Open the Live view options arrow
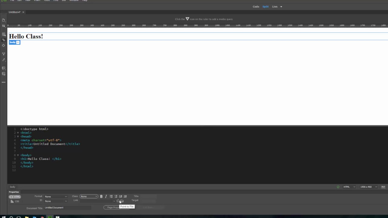Image resolution: width=388 pixels, height=218 pixels. click(x=281, y=7)
